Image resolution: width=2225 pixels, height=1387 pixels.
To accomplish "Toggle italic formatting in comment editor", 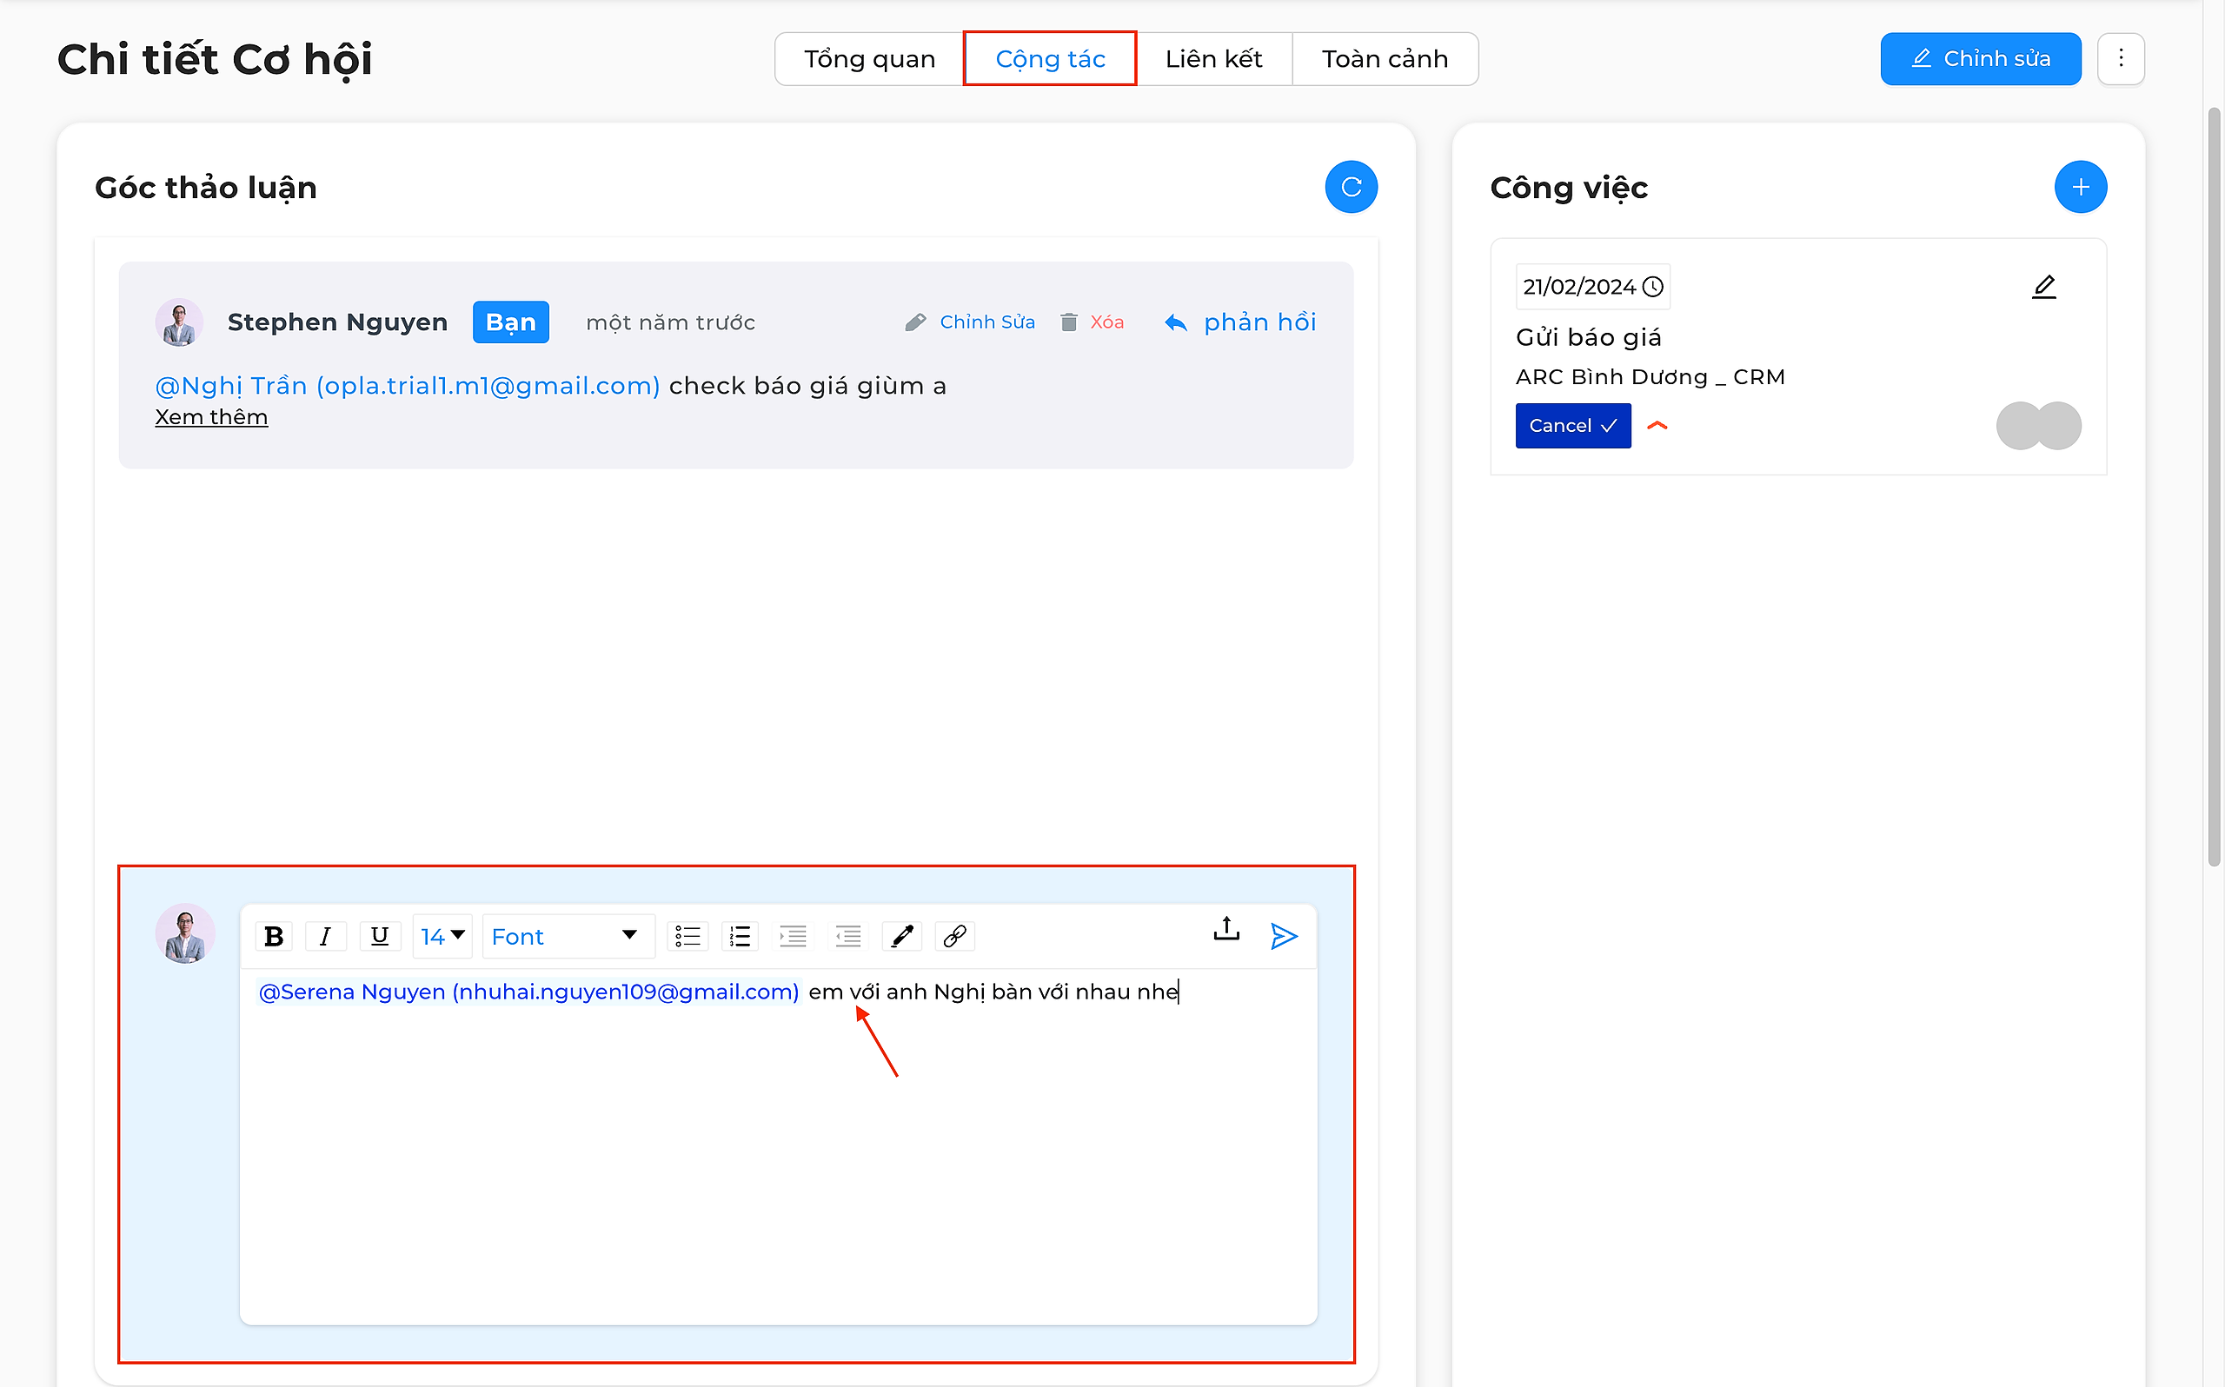I will click(325, 936).
